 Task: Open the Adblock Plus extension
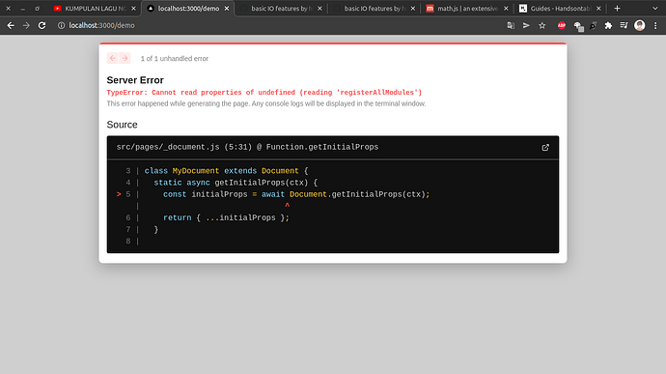(562, 25)
